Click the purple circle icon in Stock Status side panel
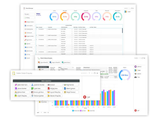This screenshot has width=160, height=134. coord(135,67)
